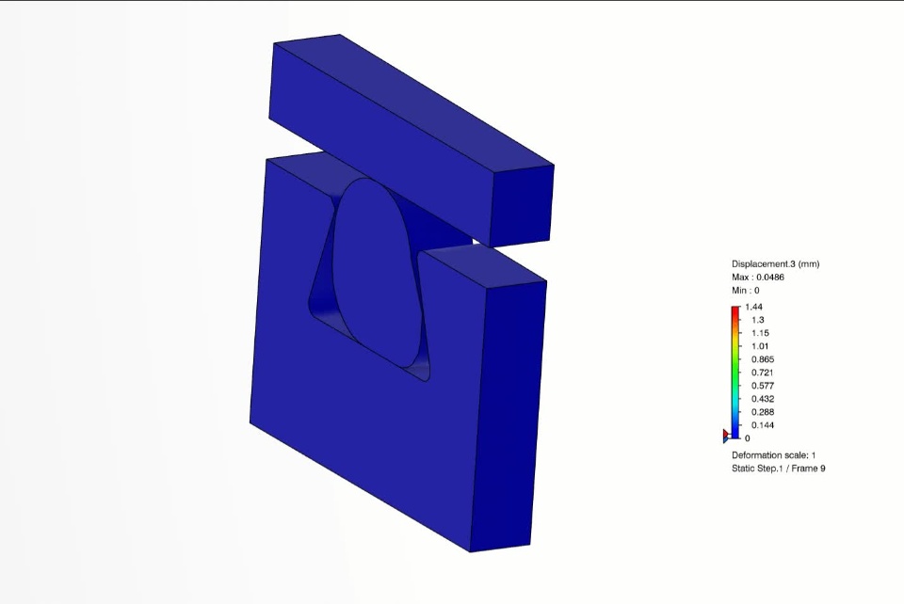This screenshot has width=904, height=604.
Task: Select the 'Displacement.3 (mm)' legend title
Action: tap(775, 263)
